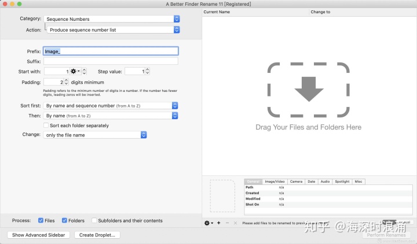The height and width of the screenshot is (244, 417).
Task: Click Show Advanced Sidebar button
Action: pos(39,235)
